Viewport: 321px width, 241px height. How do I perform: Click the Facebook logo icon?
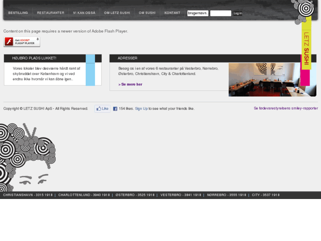(115, 109)
